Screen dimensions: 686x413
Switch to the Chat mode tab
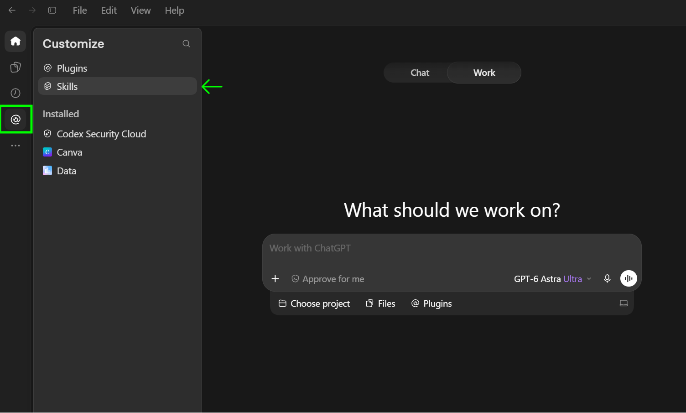[x=420, y=73]
